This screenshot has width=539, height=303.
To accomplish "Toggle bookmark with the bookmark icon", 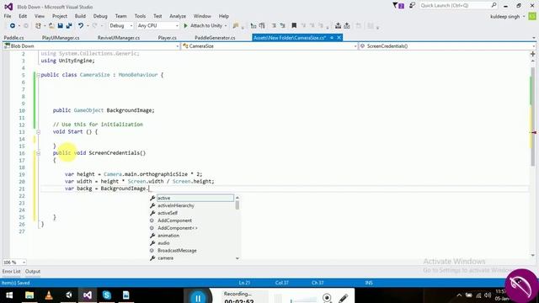I will tap(294, 26).
